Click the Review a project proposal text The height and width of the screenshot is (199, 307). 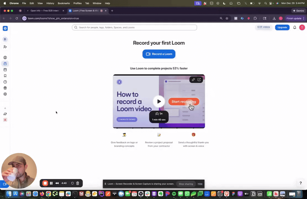[x=159, y=144]
